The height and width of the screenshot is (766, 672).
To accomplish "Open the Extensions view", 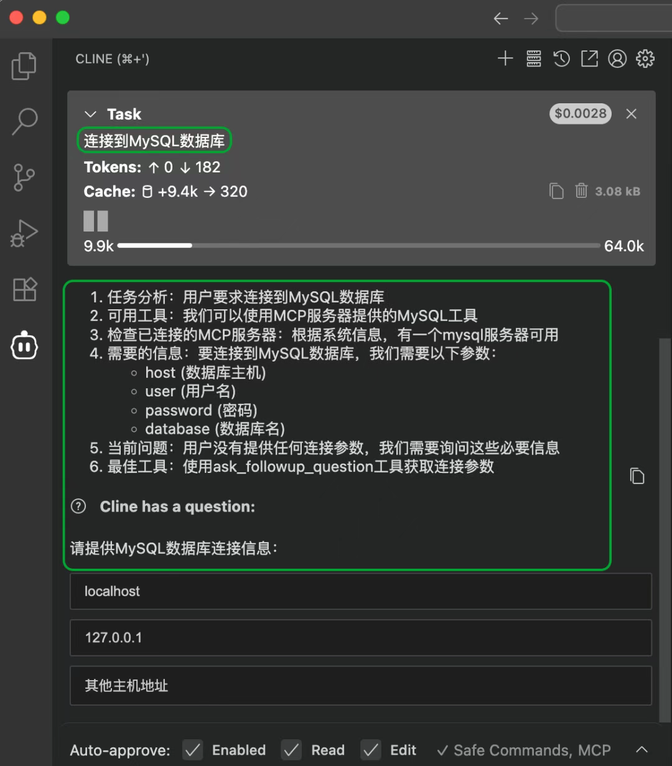I will coord(25,289).
